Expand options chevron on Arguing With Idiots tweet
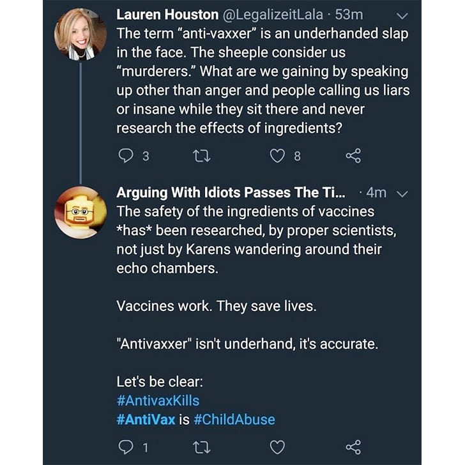The height and width of the screenshot is (465, 465). (402, 193)
